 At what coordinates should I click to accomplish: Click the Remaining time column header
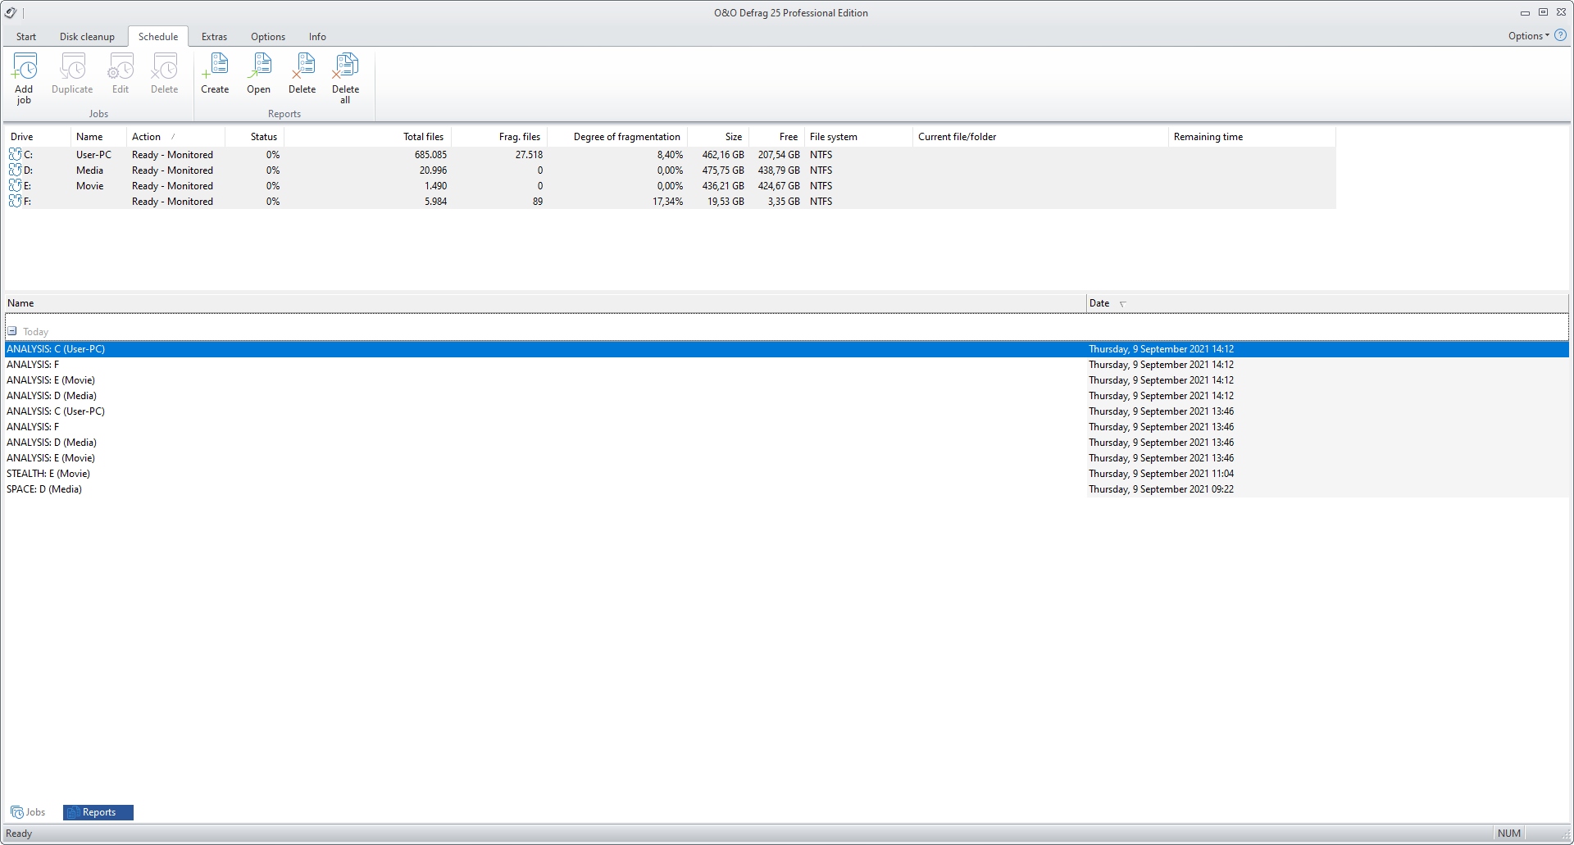click(x=1252, y=137)
